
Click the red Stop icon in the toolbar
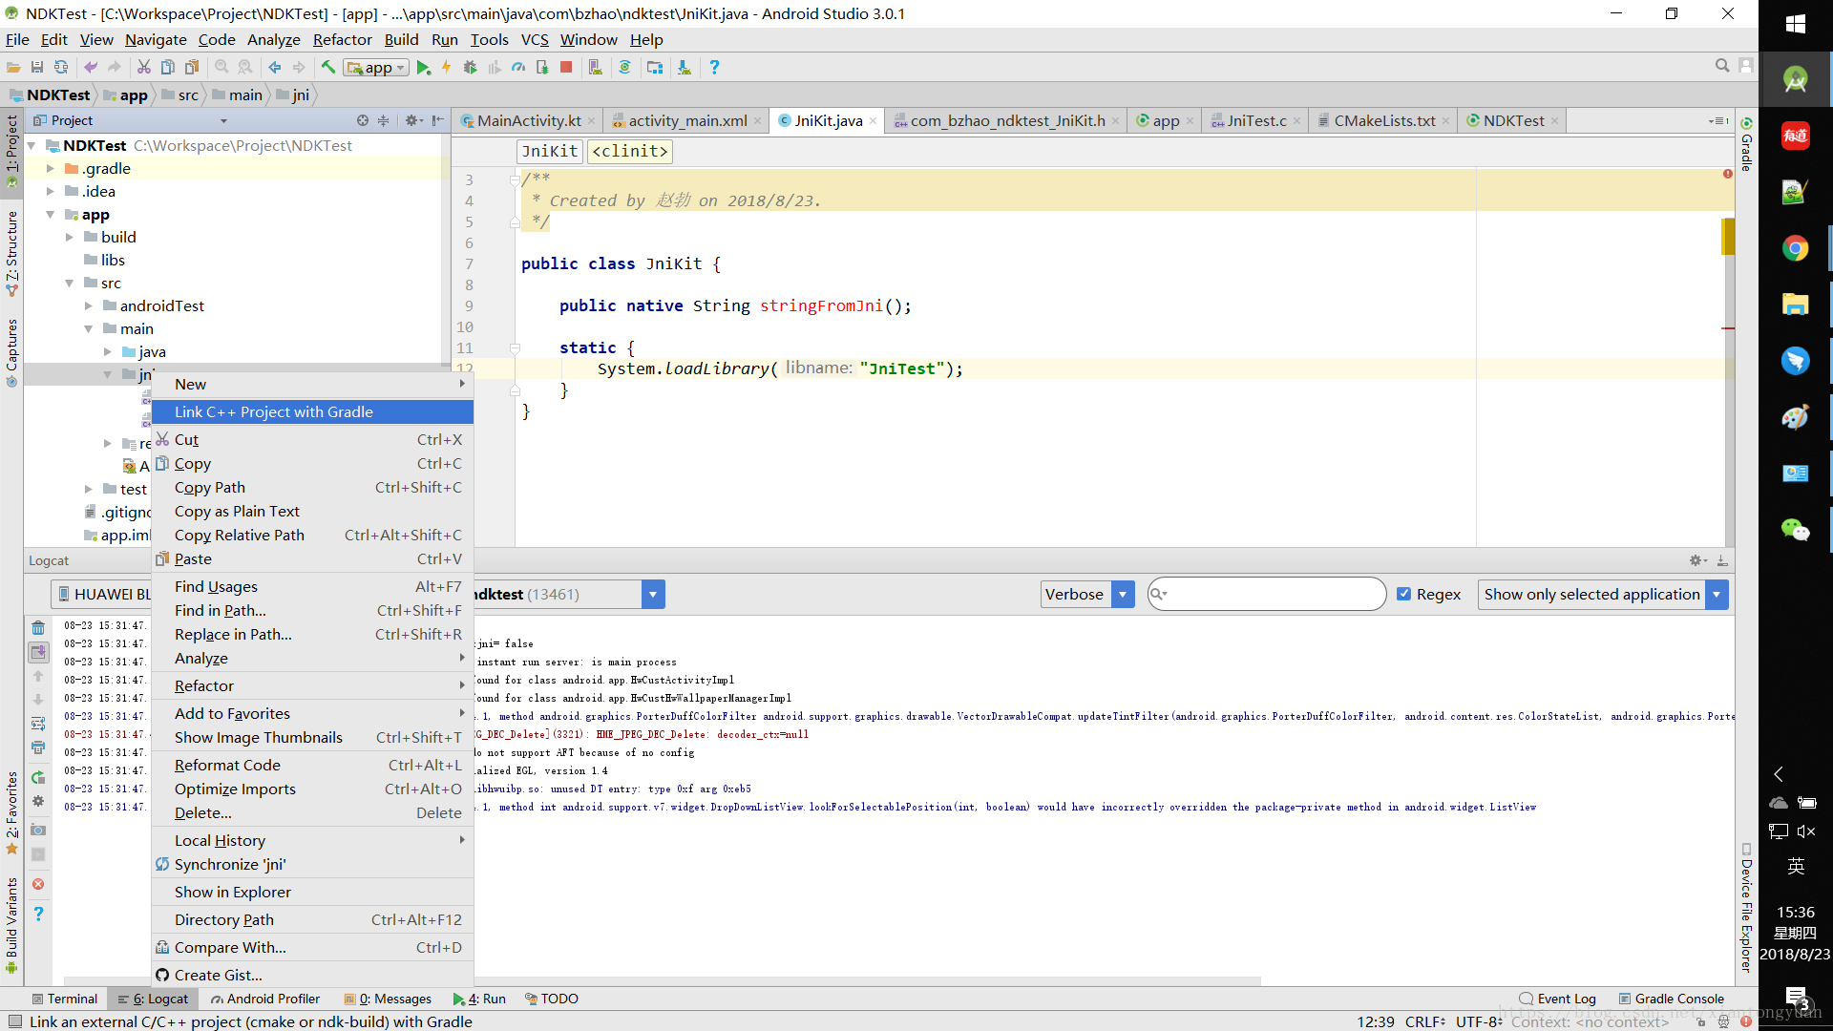(x=566, y=68)
